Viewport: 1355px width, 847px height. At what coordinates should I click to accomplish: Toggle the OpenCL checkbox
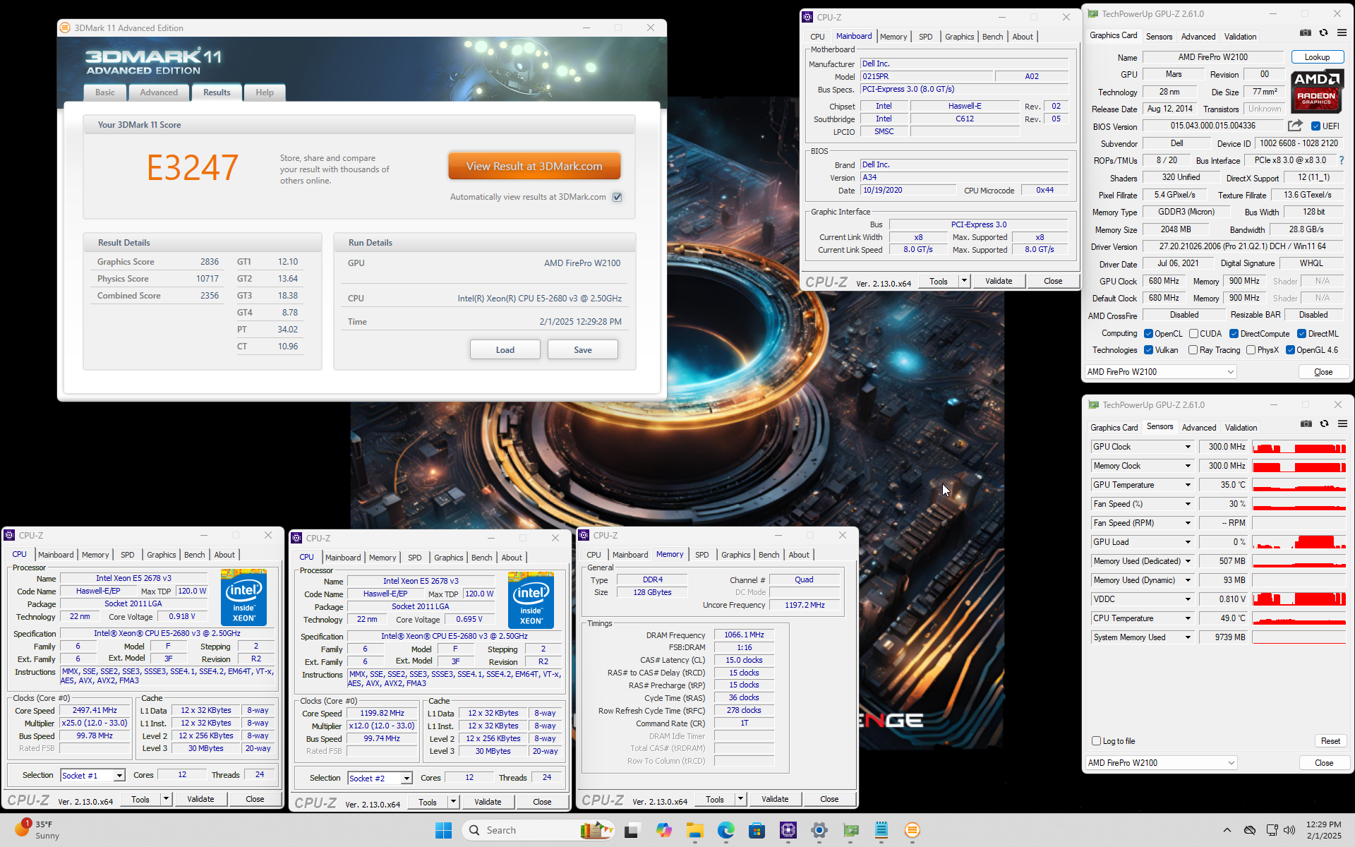click(x=1148, y=334)
